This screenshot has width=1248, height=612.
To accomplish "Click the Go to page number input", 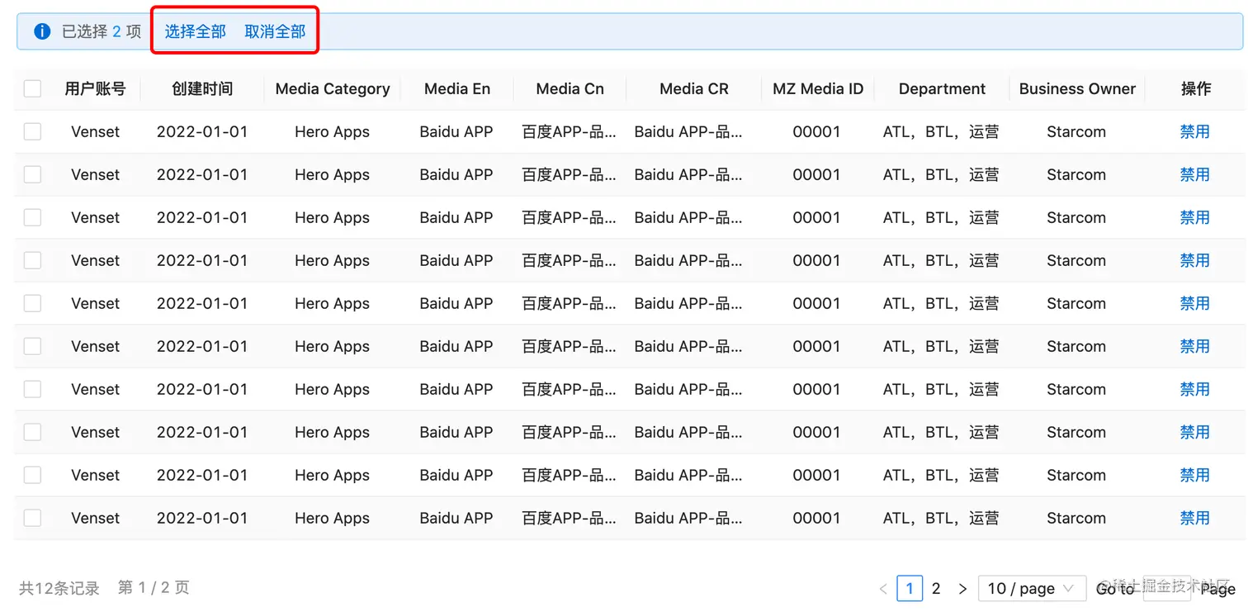I will coord(1166,588).
